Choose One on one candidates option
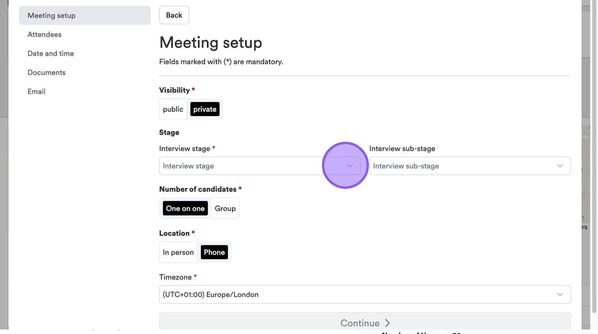This screenshot has width=598, height=334. (x=185, y=208)
